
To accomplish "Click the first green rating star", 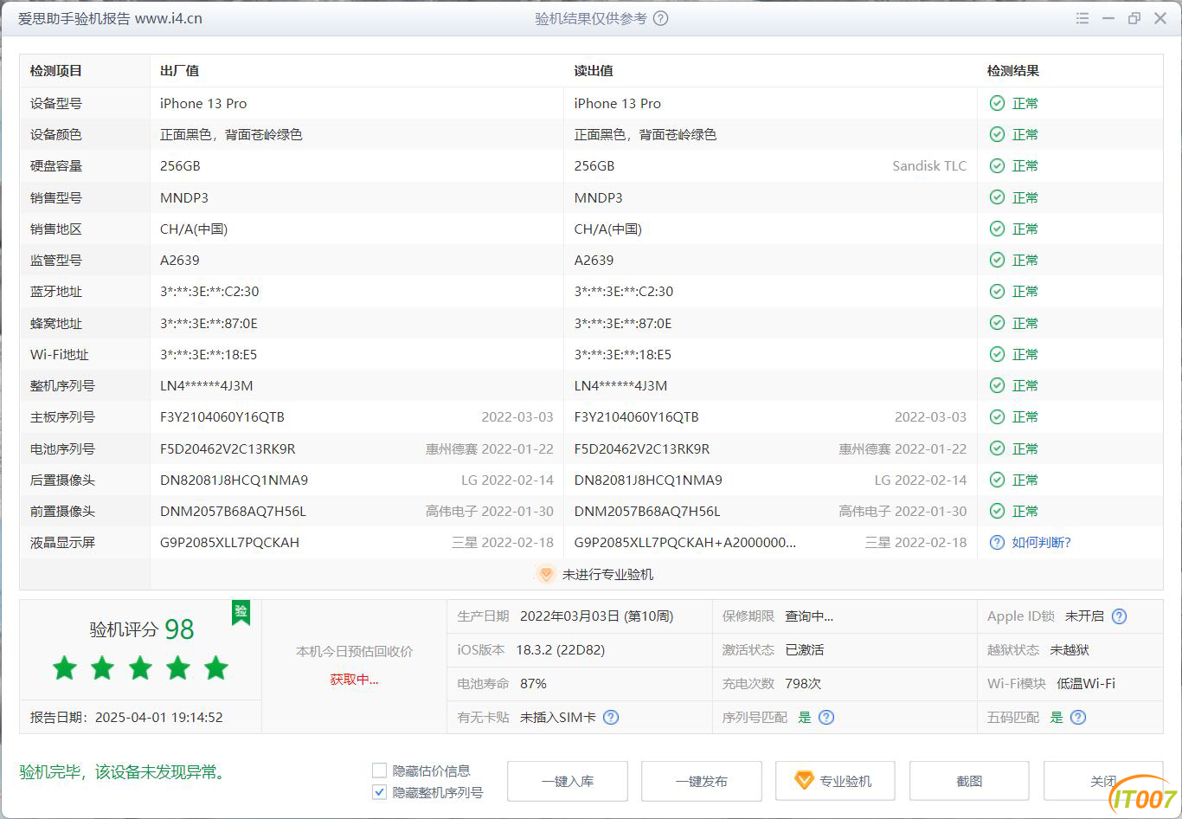I will click(65, 667).
